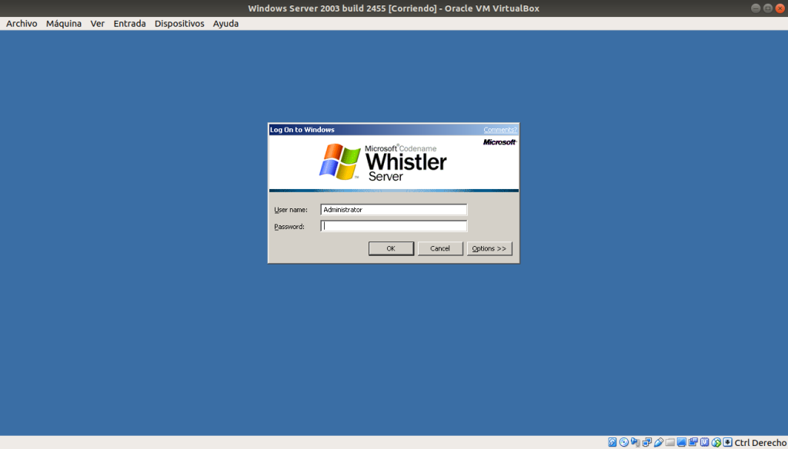Click Cancel in the logon dialog

point(440,248)
